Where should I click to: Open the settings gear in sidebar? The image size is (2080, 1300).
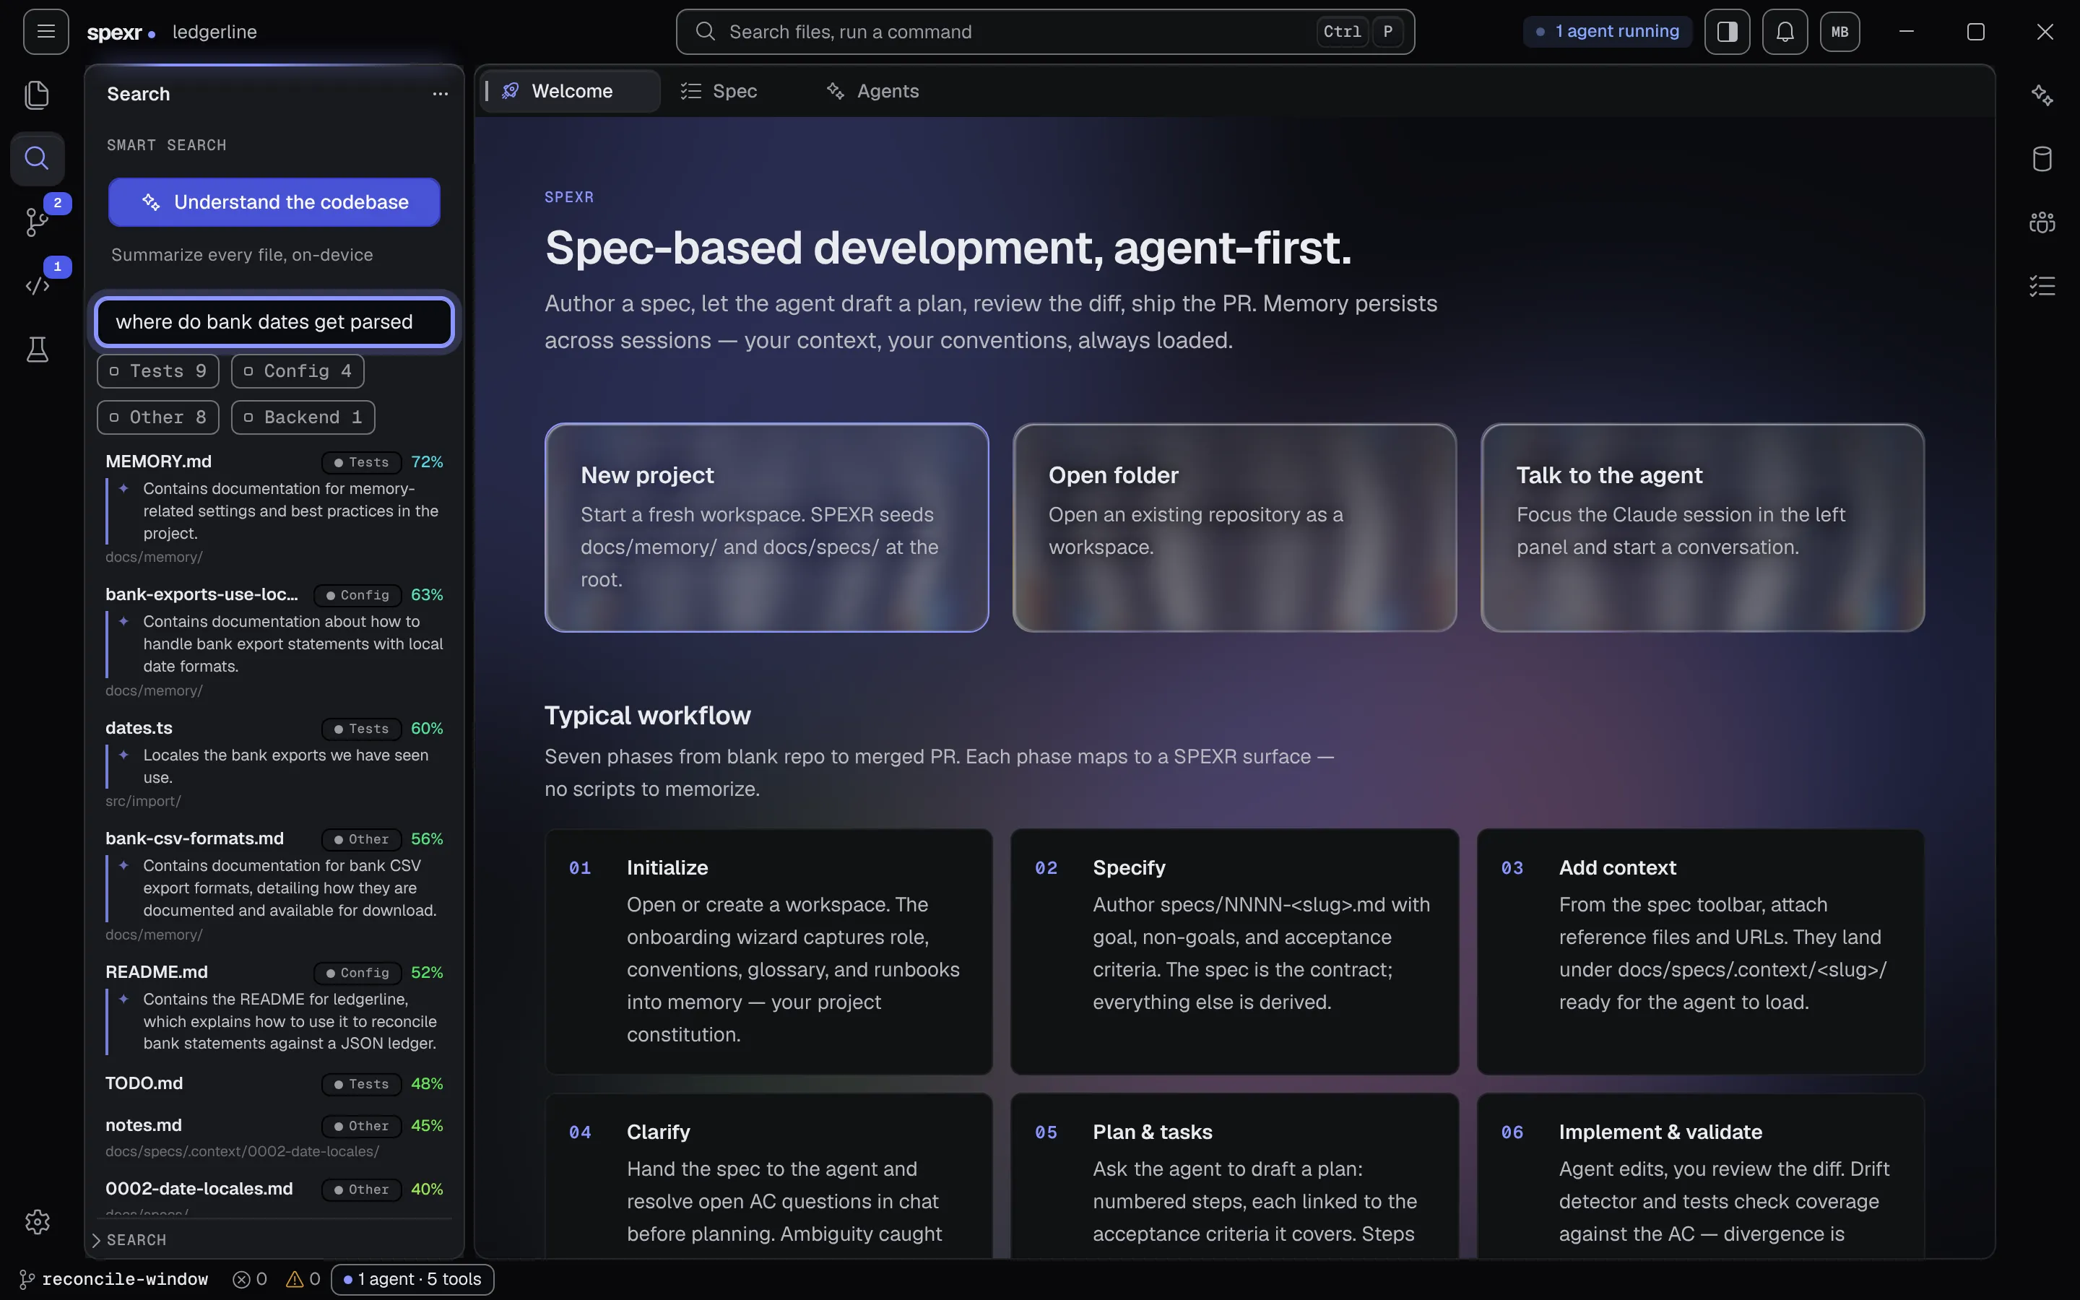[x=37, y=1222]
